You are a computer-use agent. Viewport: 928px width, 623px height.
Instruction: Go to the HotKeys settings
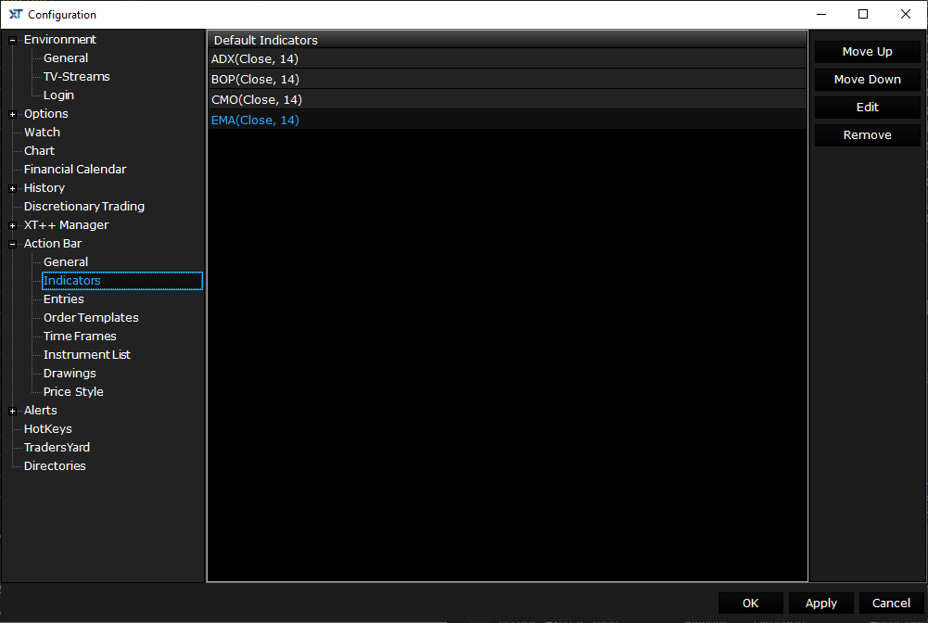[x=47, y=429]
